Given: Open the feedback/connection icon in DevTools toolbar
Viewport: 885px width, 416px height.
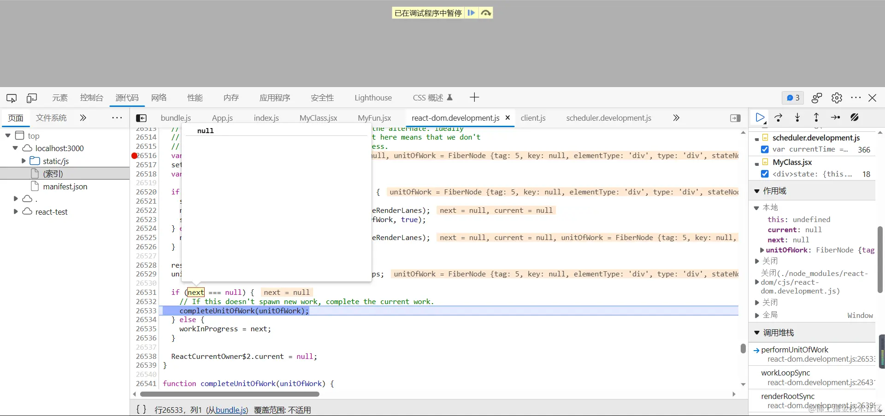Looking at the screenshot, I should point(817,98).
